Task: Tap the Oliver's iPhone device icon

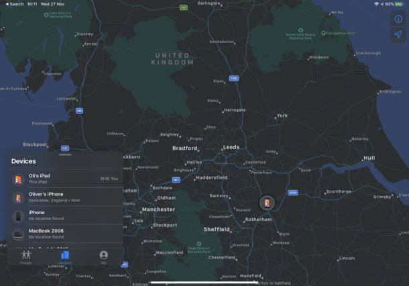Action: pos(17,197)
